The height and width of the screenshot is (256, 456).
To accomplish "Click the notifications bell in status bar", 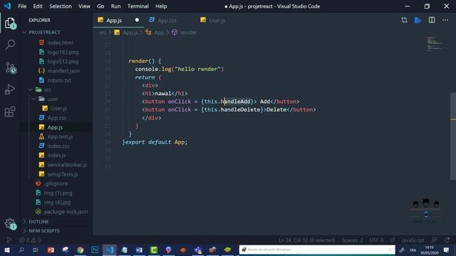I will coord(447,240).
